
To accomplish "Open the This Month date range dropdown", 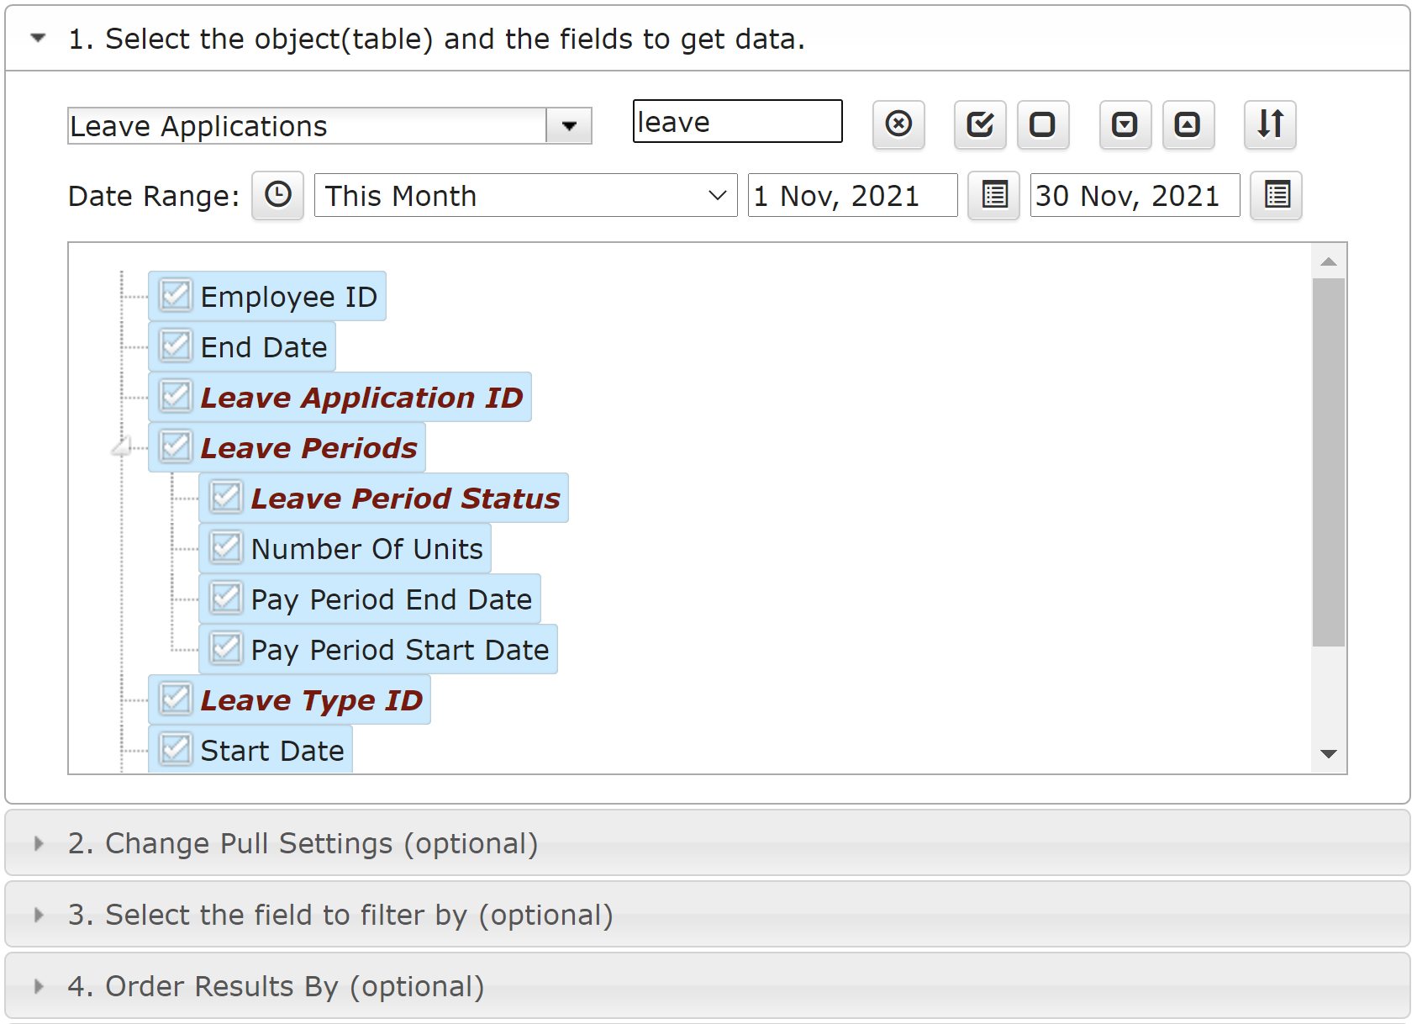I will [525, 195].
